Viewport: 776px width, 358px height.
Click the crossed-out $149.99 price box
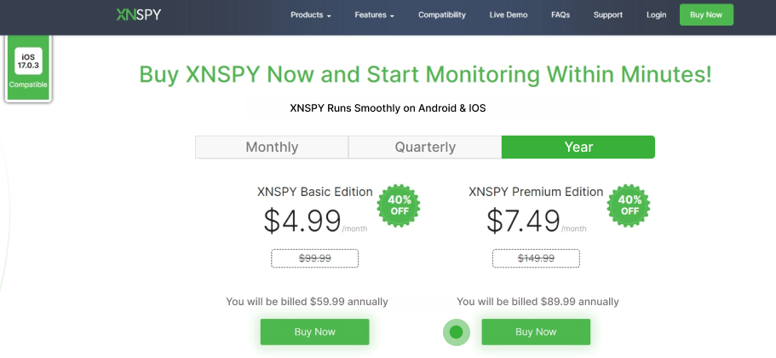tap(536, 258)
